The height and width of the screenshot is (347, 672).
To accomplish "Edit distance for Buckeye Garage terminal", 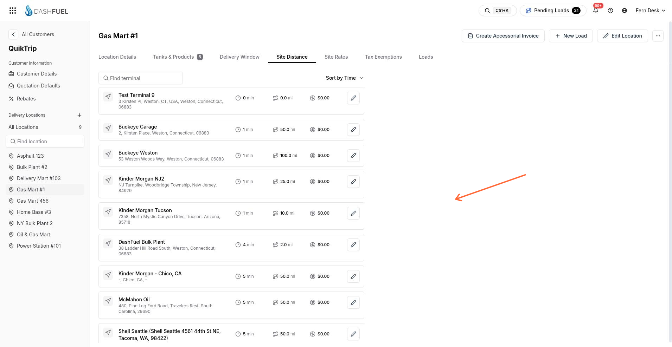I will point(353,130).
